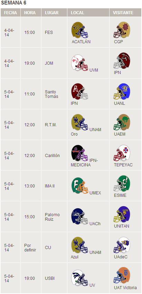Click the LOCAL column header
The height and width of the screenshot is (294, 142).
(x=88, y=12)
